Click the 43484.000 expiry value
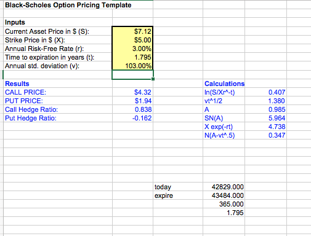 [x=228, y=195]
